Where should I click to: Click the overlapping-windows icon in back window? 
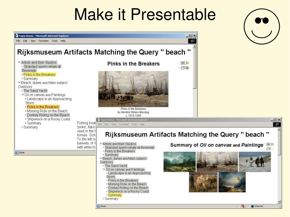(x=183, y=68)
